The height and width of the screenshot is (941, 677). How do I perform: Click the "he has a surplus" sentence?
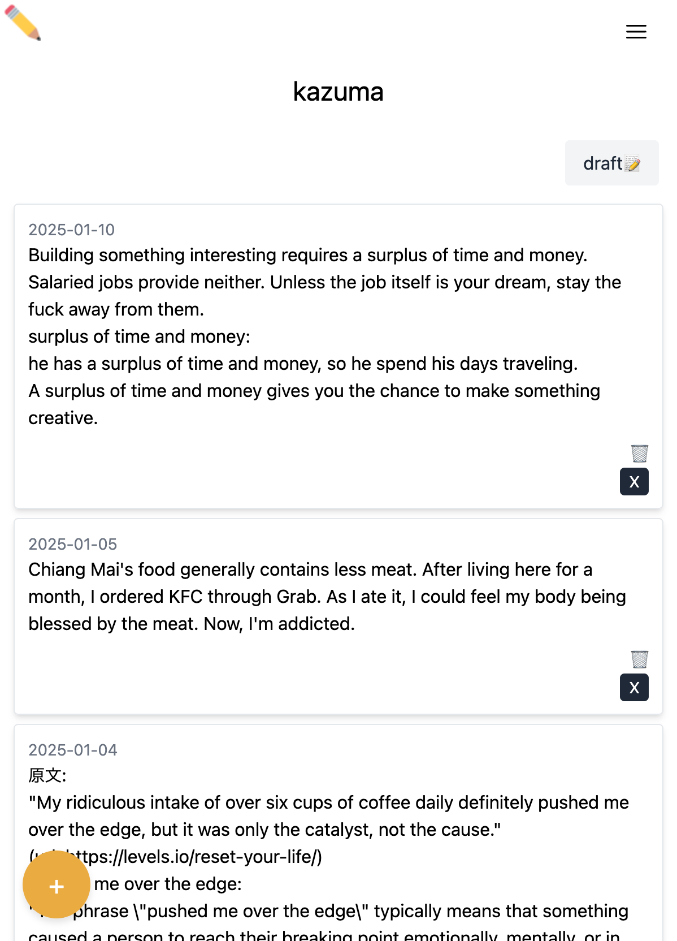tap(303, 364)
